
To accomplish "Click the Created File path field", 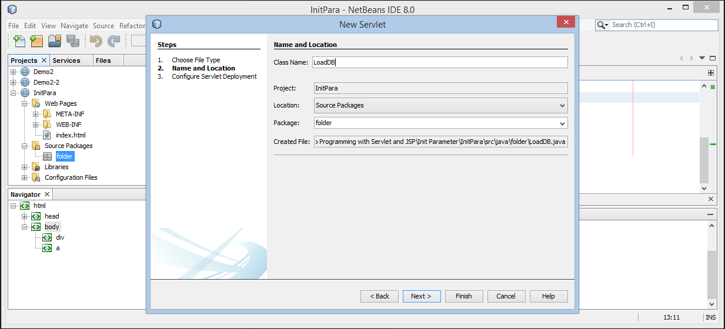I will pyautogui.click(x=440, y=142).
